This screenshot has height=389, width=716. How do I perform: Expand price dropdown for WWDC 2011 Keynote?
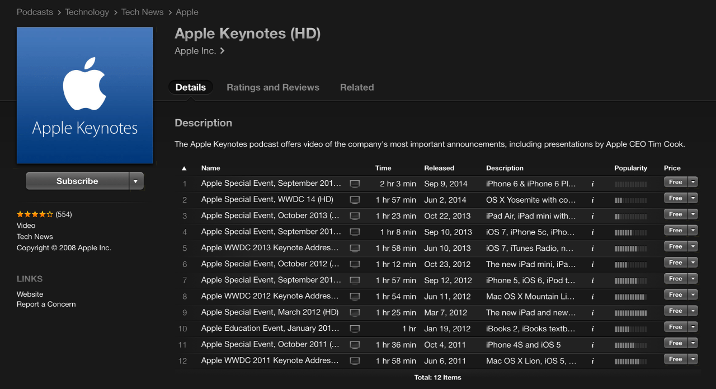coord(693,359)
